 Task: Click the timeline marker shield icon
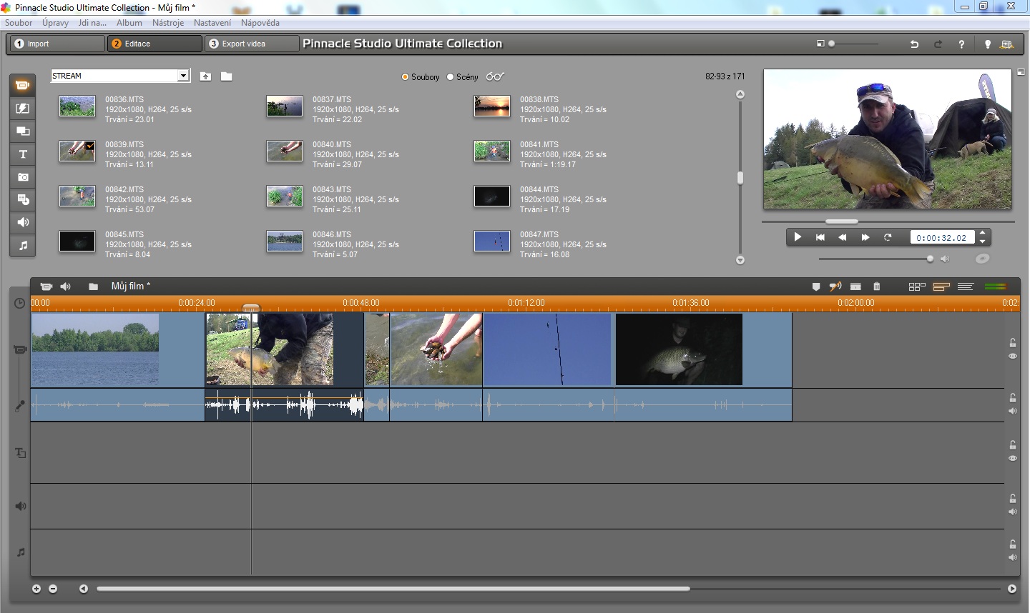[x=815, y=286]
